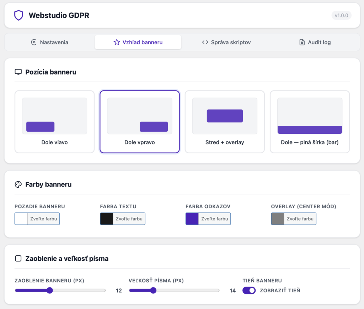Click the square icon next to Zaoblenie a veľkosť písma
Viewport: 364px width, 309px height.
point(18,259)
